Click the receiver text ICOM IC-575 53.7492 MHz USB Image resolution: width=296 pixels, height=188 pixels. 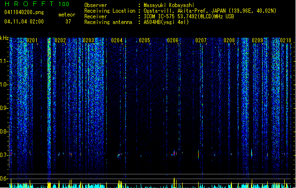189,16
